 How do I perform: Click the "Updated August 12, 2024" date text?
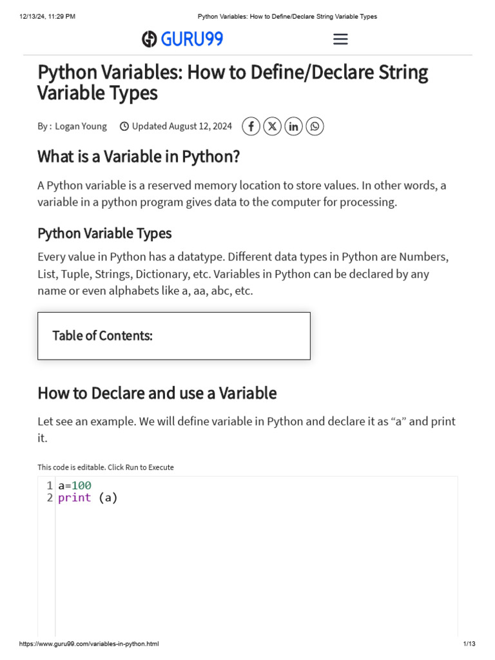click(x=182, y=126)
